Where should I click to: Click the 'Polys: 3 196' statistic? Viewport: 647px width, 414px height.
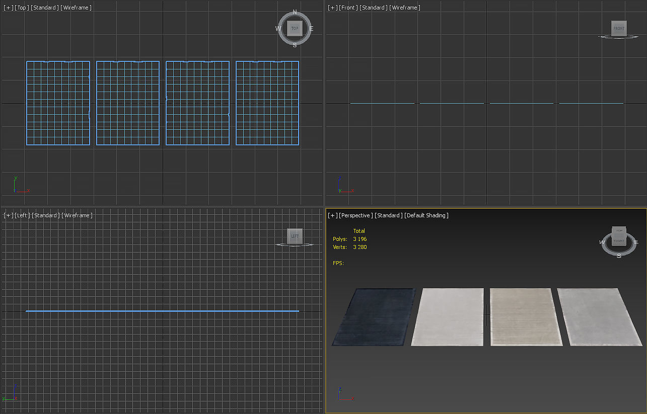(x=349, y=239)
